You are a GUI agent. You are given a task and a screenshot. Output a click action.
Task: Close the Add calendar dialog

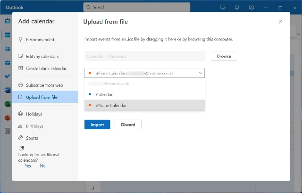click(x=280, y=22)
